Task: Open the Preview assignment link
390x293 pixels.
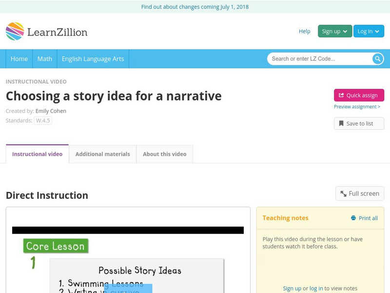Action: click(356, 106)
